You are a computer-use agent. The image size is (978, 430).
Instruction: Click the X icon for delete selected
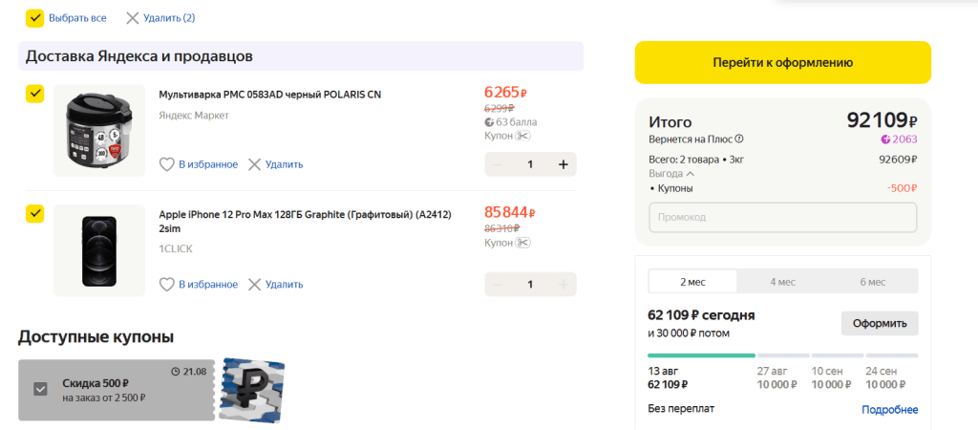(x=132, y=18)
